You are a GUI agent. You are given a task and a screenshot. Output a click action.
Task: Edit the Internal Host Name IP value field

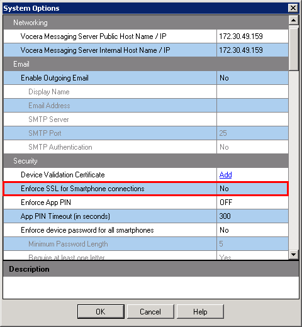point(252,50)
